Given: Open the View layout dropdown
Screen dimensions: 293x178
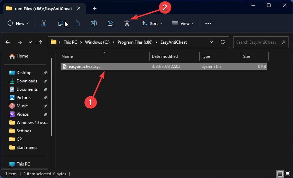Looking at the screenshot, I should point(183,23).
